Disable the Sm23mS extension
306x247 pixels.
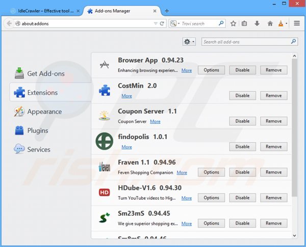(x=242, y=223)
